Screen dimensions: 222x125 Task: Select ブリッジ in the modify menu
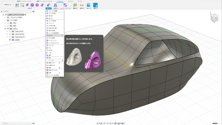click(x=51, y=23)
